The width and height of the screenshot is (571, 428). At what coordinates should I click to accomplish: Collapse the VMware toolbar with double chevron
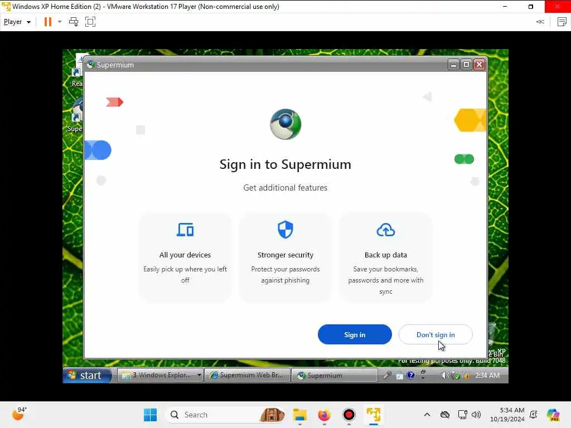pos(540,22)
